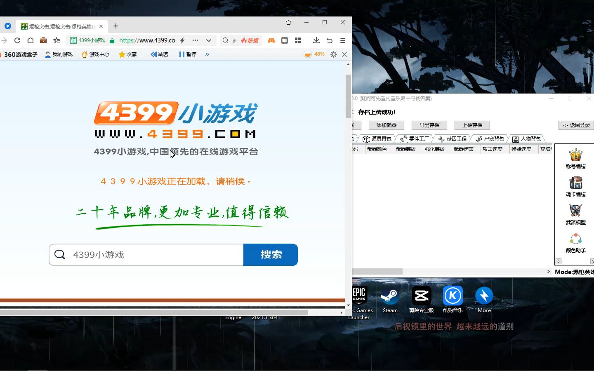Open the star favorites list icon

pyautogui.click(x=57, y=40)
